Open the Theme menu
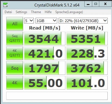Screen dimensions: 112x104 (x=36, y=12)
